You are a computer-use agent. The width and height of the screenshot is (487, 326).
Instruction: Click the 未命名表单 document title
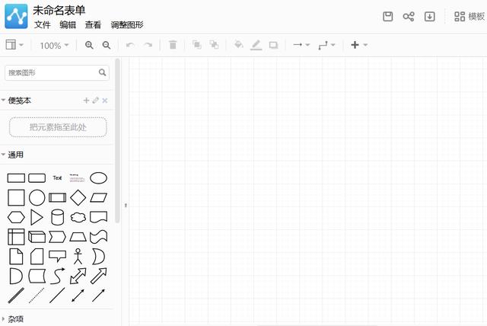click(x=59, y=10)
